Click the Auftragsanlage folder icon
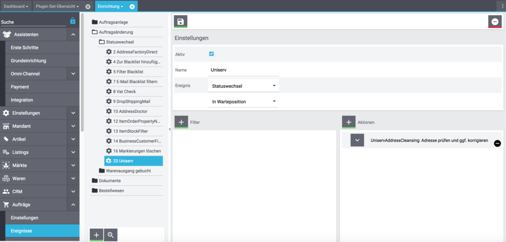 coord(94,22)
